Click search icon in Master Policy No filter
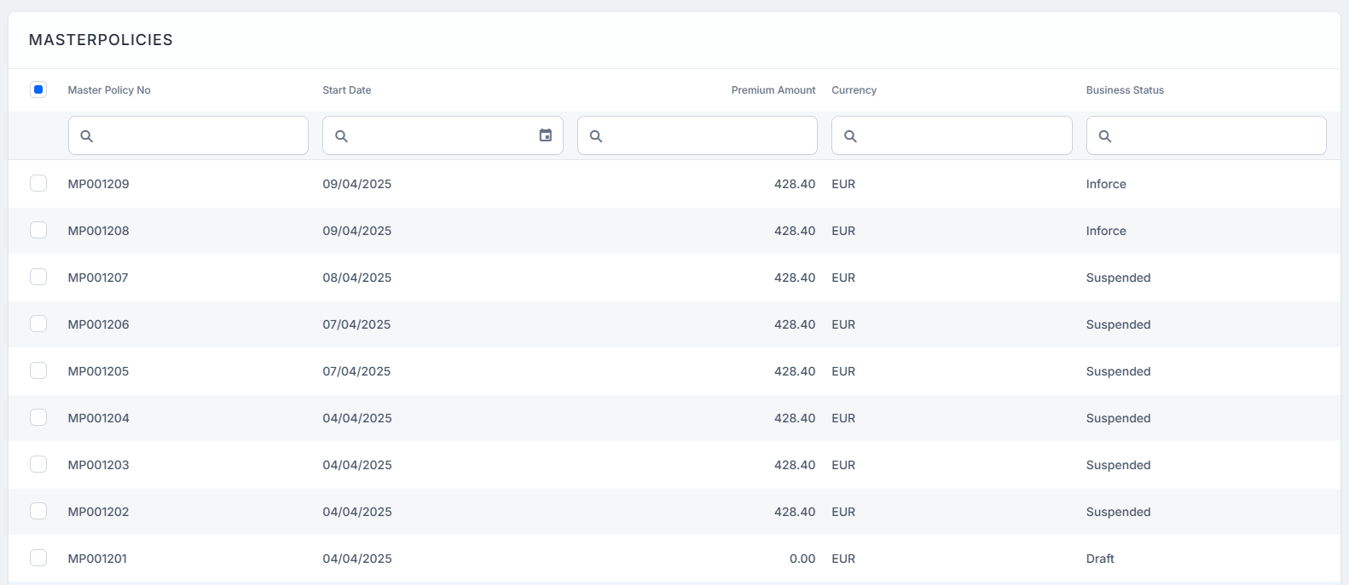1349x585 pixels. pyautogui.click(x=86, y=136)
